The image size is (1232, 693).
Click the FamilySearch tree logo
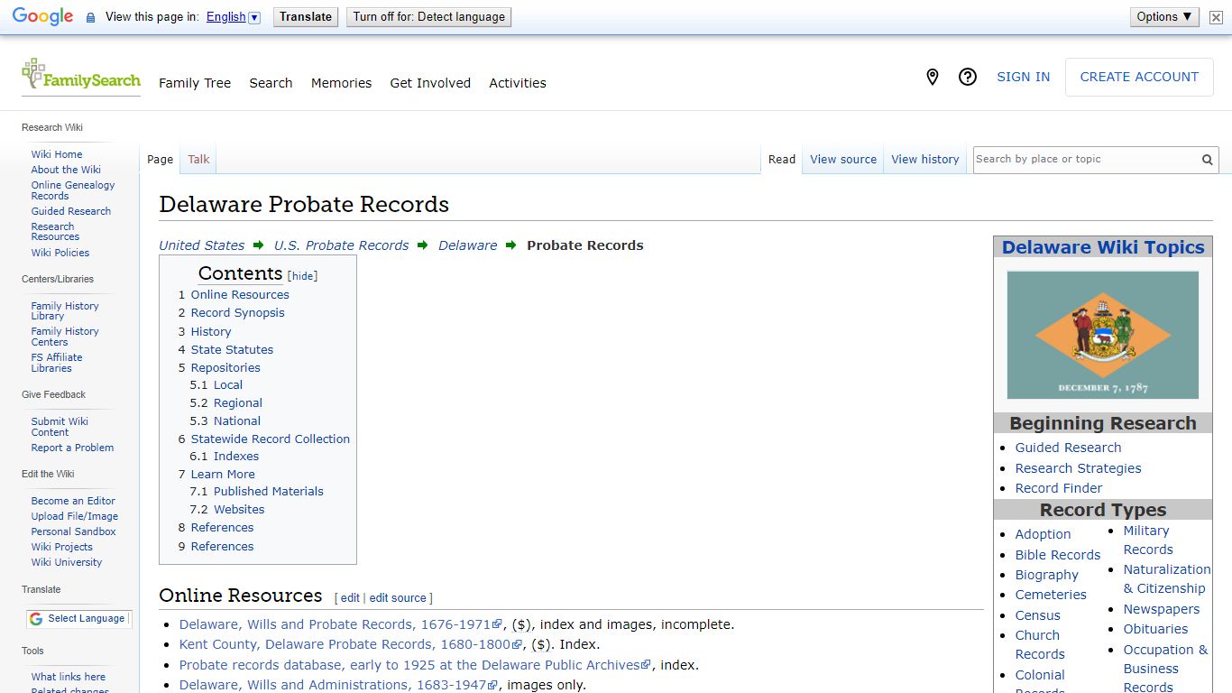[81, 75]
